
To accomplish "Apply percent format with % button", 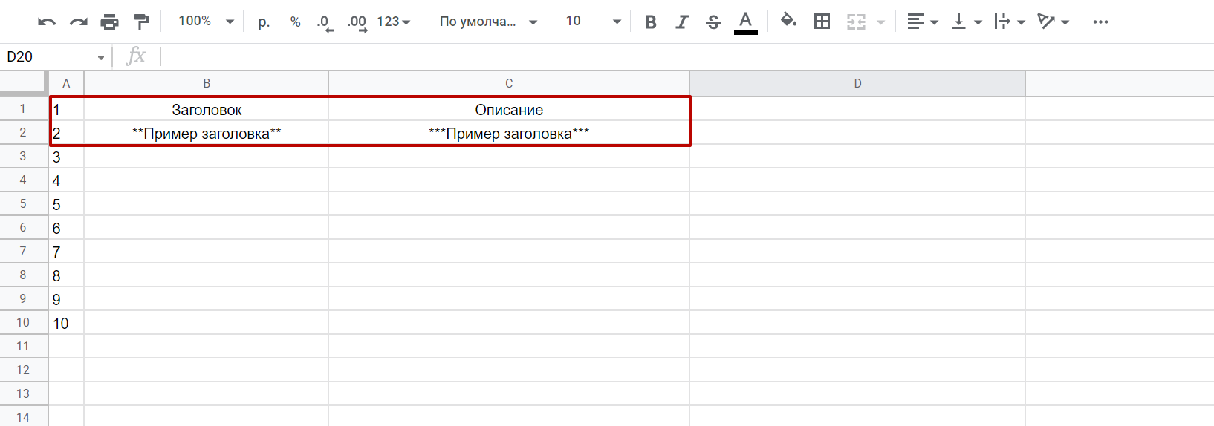I will pos(295,22).
